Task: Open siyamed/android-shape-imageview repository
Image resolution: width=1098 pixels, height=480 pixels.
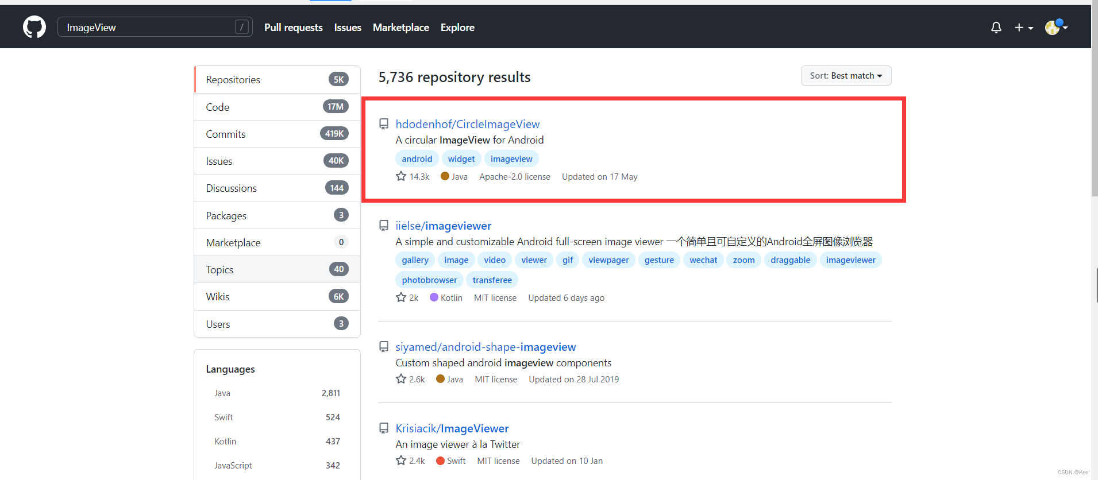Action: click(486, 347)
